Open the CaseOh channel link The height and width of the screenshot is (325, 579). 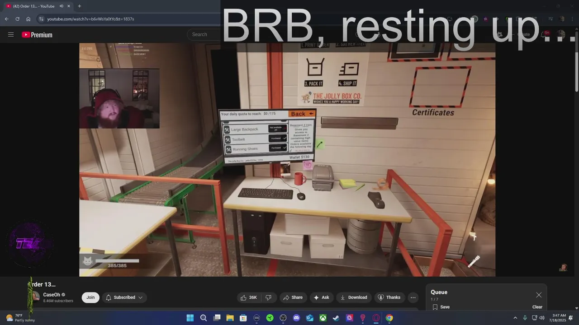point(52,295)
